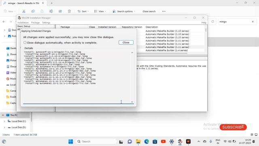Click Copy icon in Explorer toolbar
This screenshot has width=259, height=146.
[x=33, y=11]
